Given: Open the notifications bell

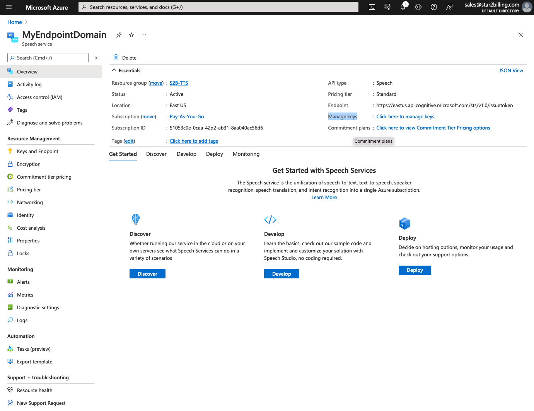Looking at the screenshot, I should (x=403, y=7).
